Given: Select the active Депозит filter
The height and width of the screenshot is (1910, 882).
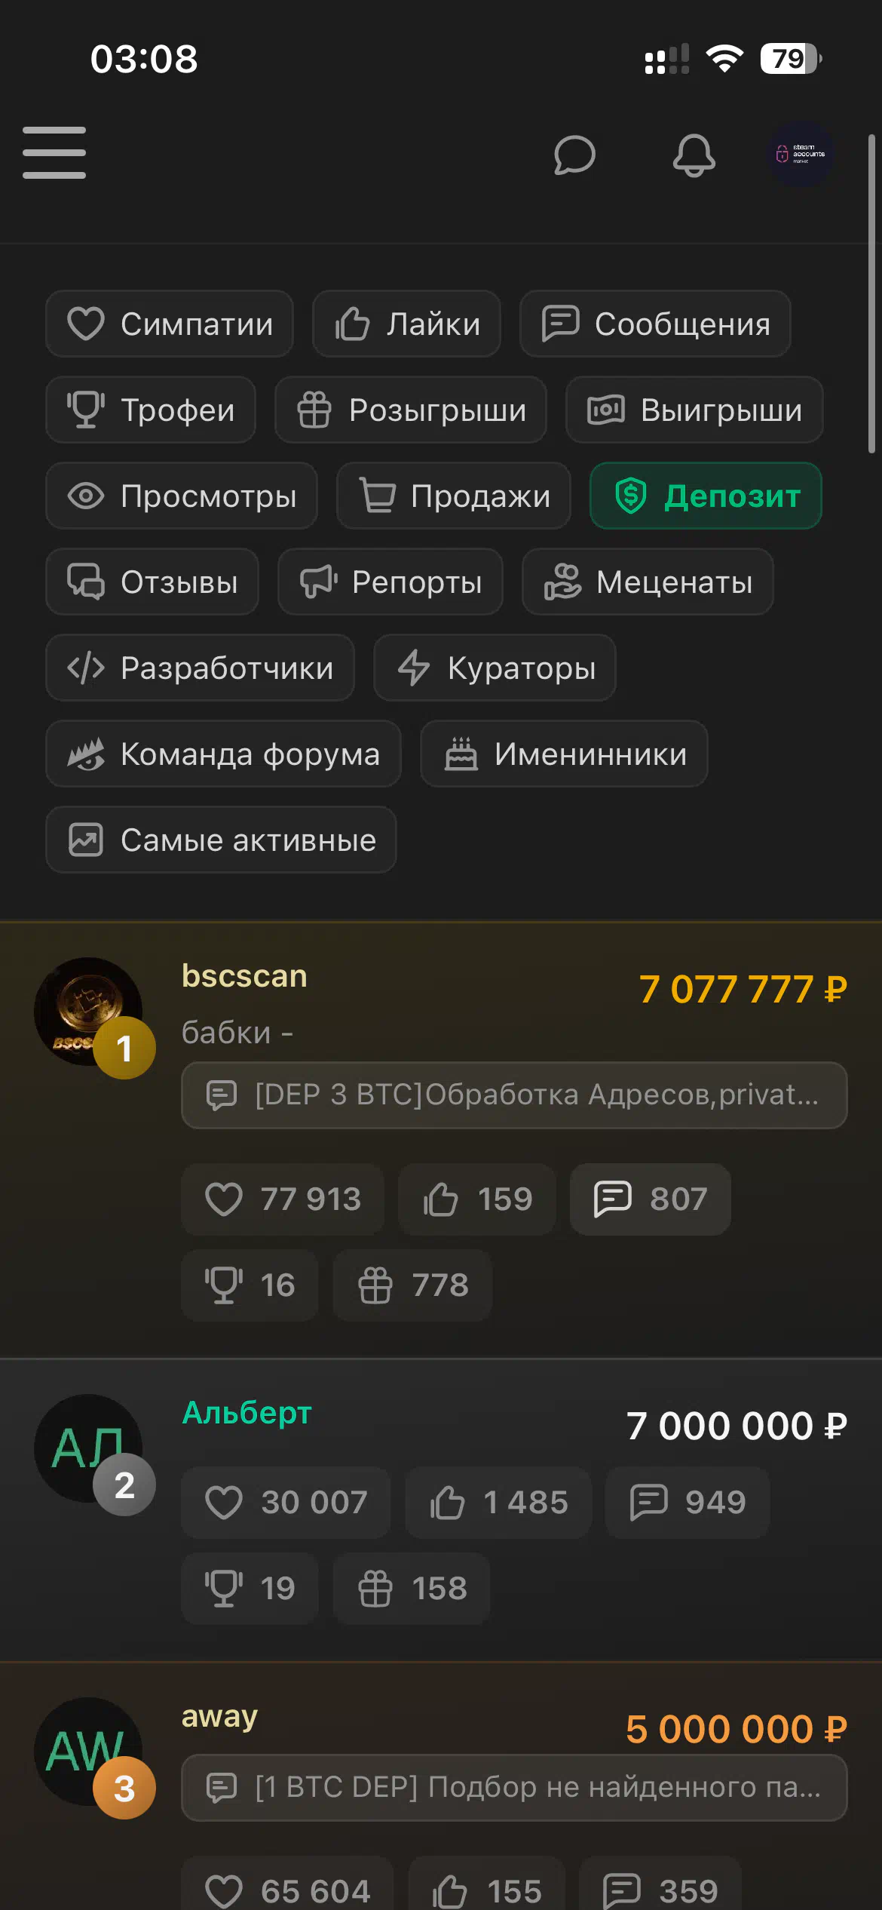Looking at the screenshot, I should (x=706, y=496).
